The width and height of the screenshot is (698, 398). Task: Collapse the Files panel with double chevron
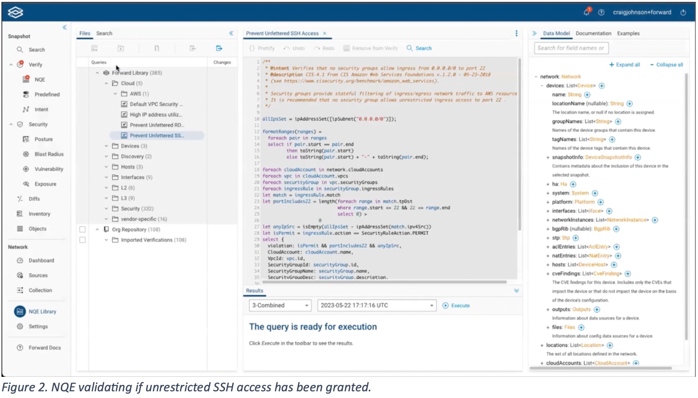(x=231, y=33)
